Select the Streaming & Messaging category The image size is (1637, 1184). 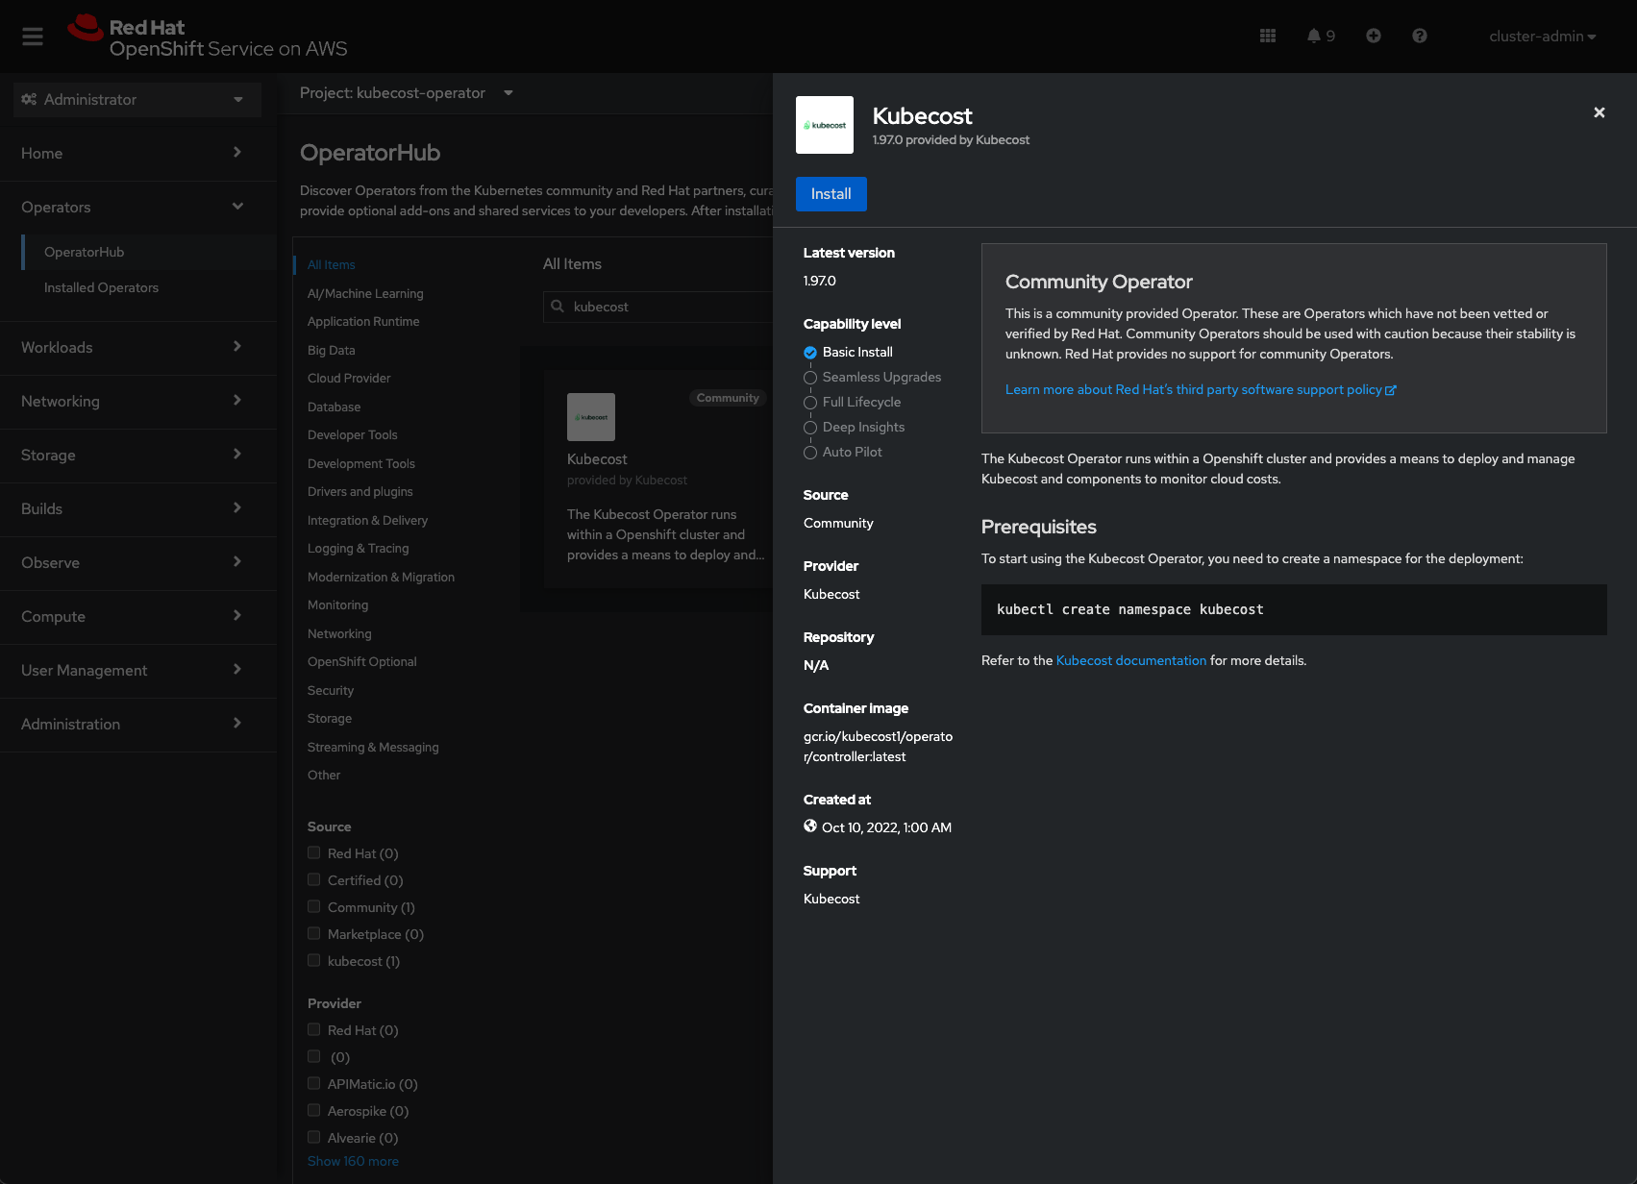pyautogui.click(x=373, y=747)
